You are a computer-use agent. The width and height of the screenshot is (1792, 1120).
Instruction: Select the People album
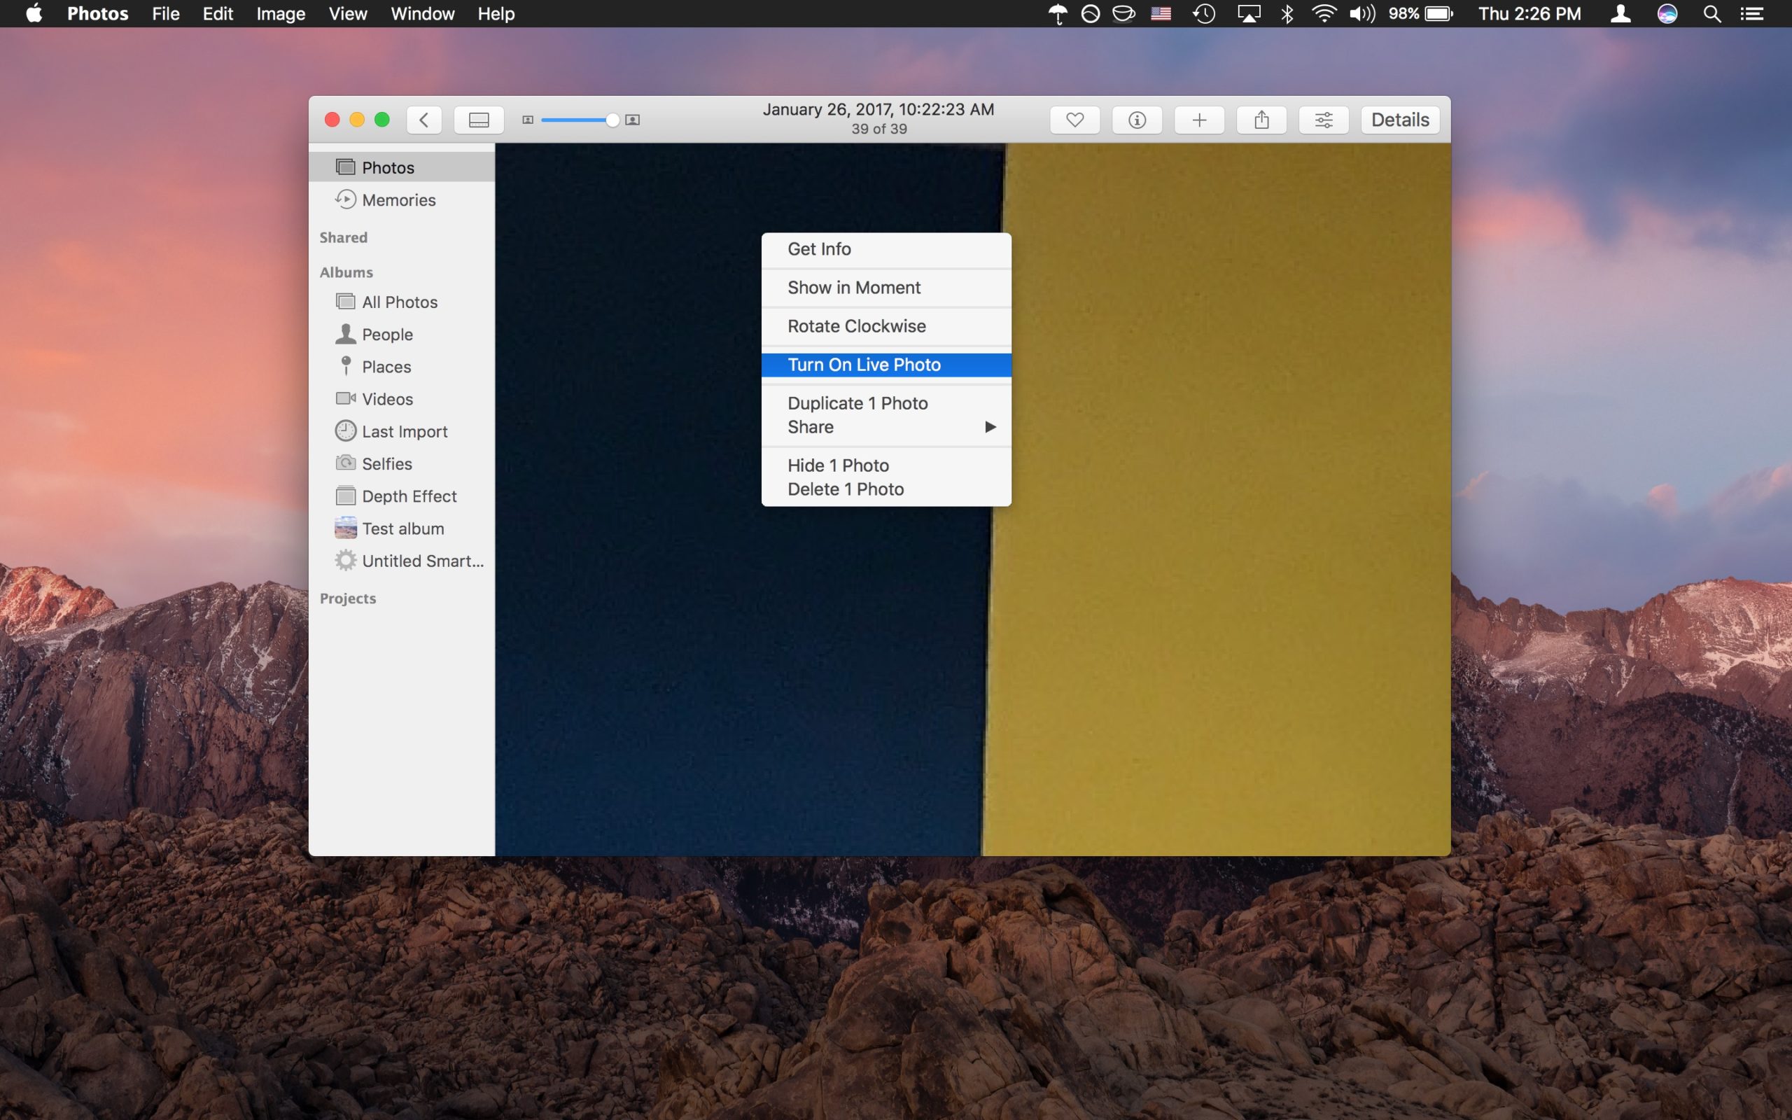pos(386,334)
